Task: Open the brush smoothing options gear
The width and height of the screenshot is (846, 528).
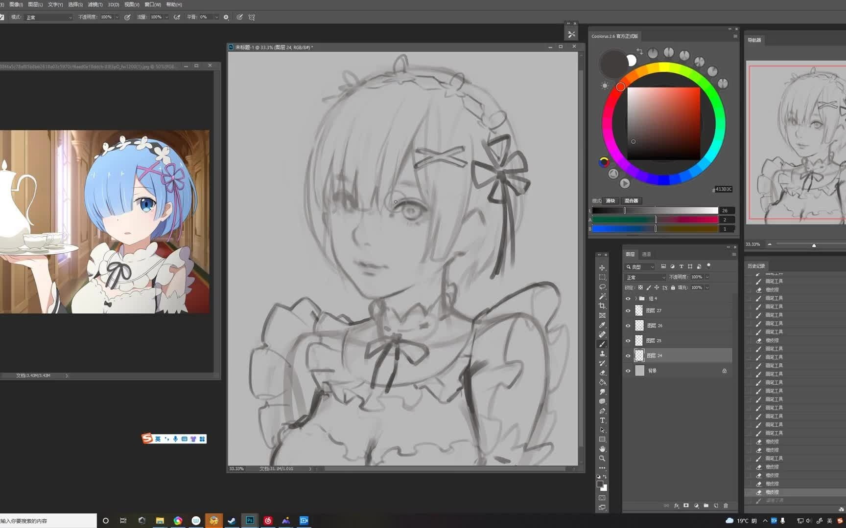Action: [226, 17]
